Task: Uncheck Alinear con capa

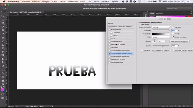Action: (x=173, y=37)
